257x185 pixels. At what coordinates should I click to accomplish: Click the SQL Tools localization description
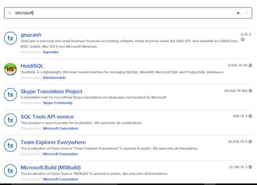pos(82,123)
